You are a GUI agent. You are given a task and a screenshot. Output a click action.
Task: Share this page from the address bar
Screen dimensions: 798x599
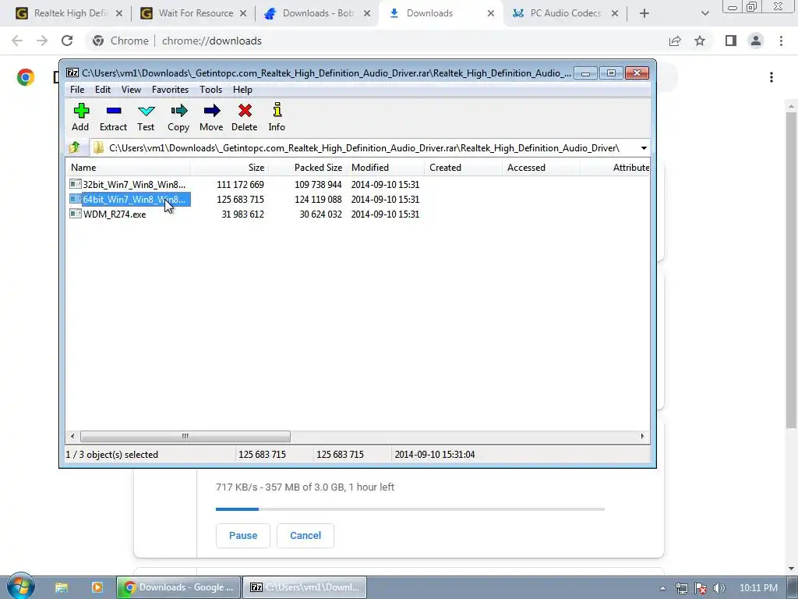click(675, 41)
